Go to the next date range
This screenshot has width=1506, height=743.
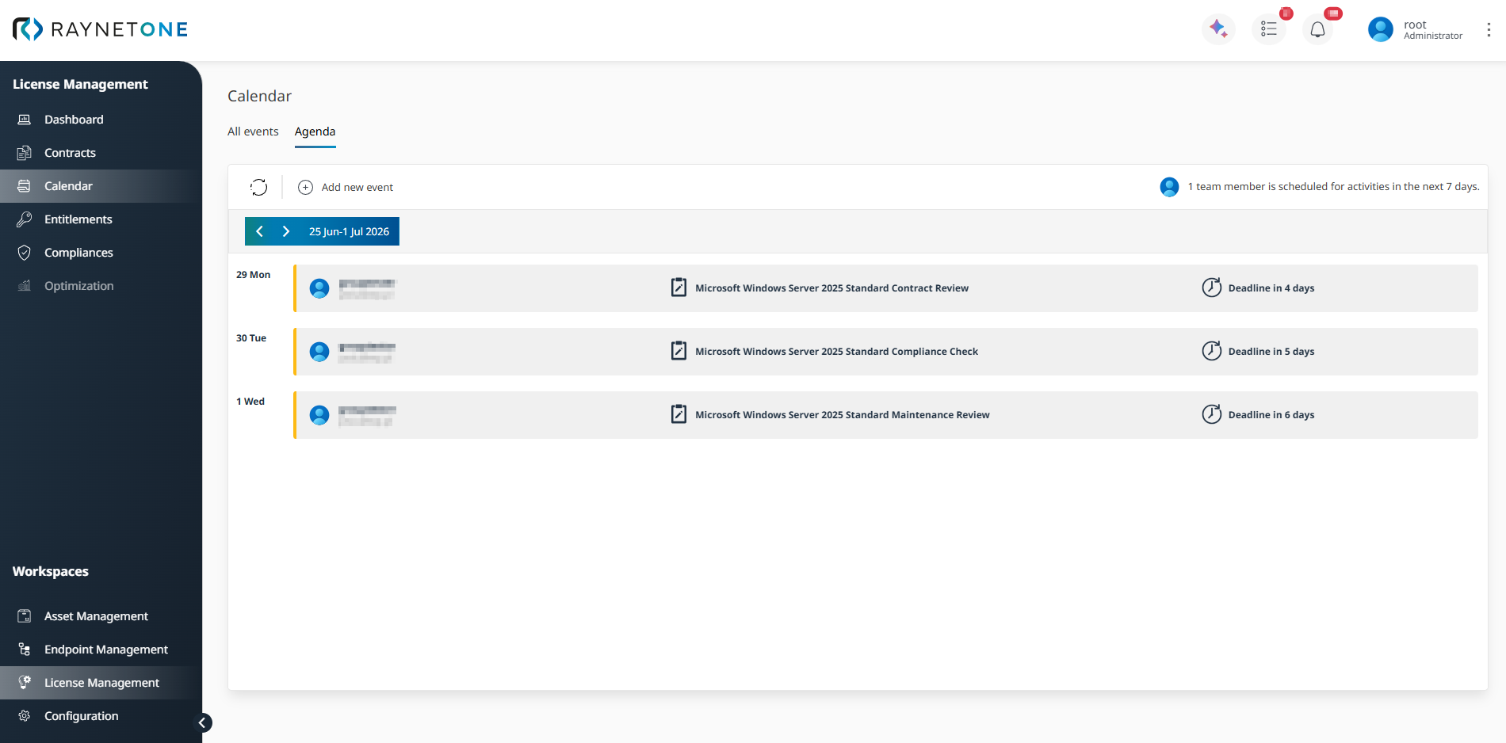286,231
